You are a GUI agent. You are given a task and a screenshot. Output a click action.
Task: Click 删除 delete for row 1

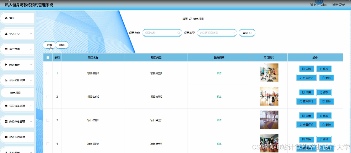coord(326,78)
